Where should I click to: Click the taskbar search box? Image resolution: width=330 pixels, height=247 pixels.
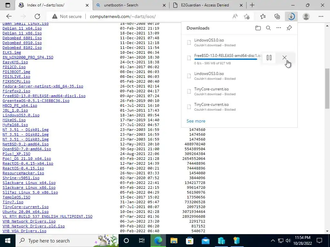[67, 241]
